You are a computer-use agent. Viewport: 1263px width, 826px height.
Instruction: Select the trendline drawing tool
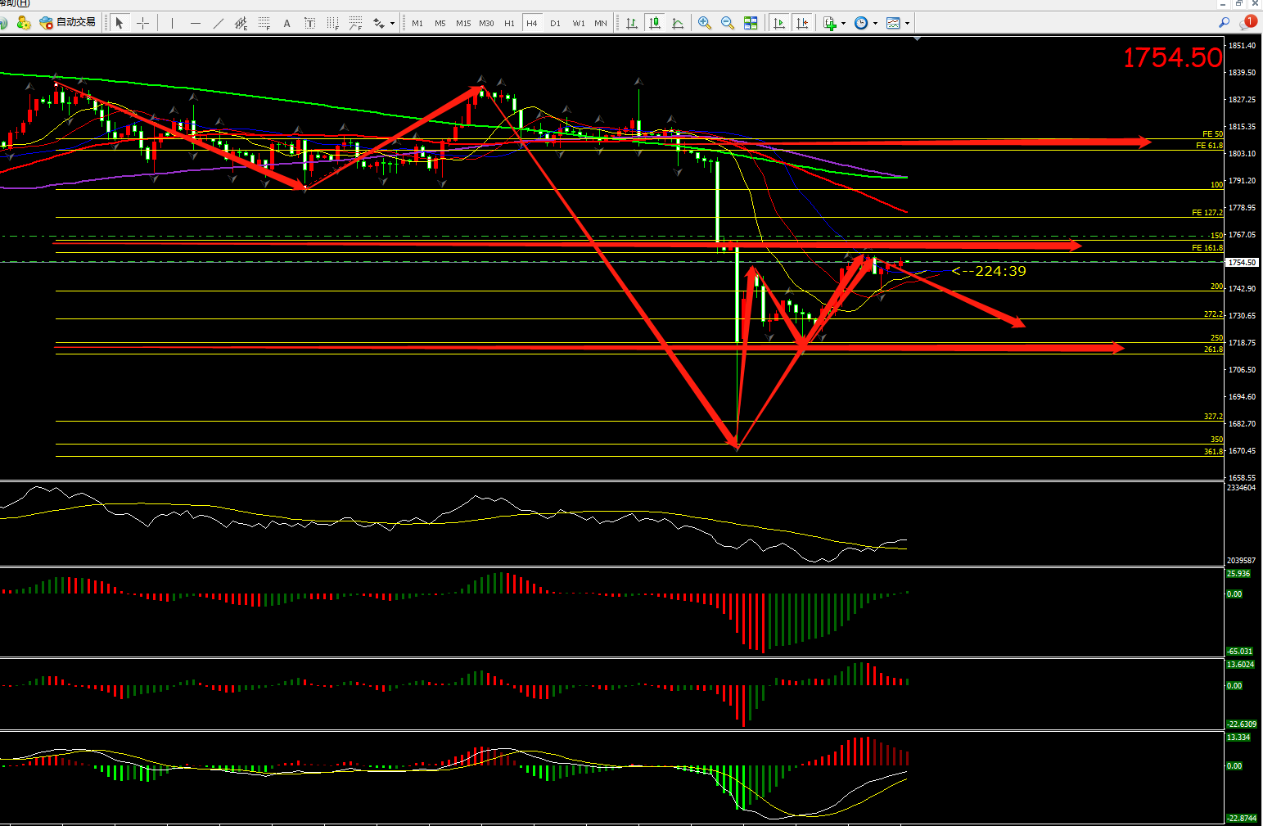coord(218,23)
